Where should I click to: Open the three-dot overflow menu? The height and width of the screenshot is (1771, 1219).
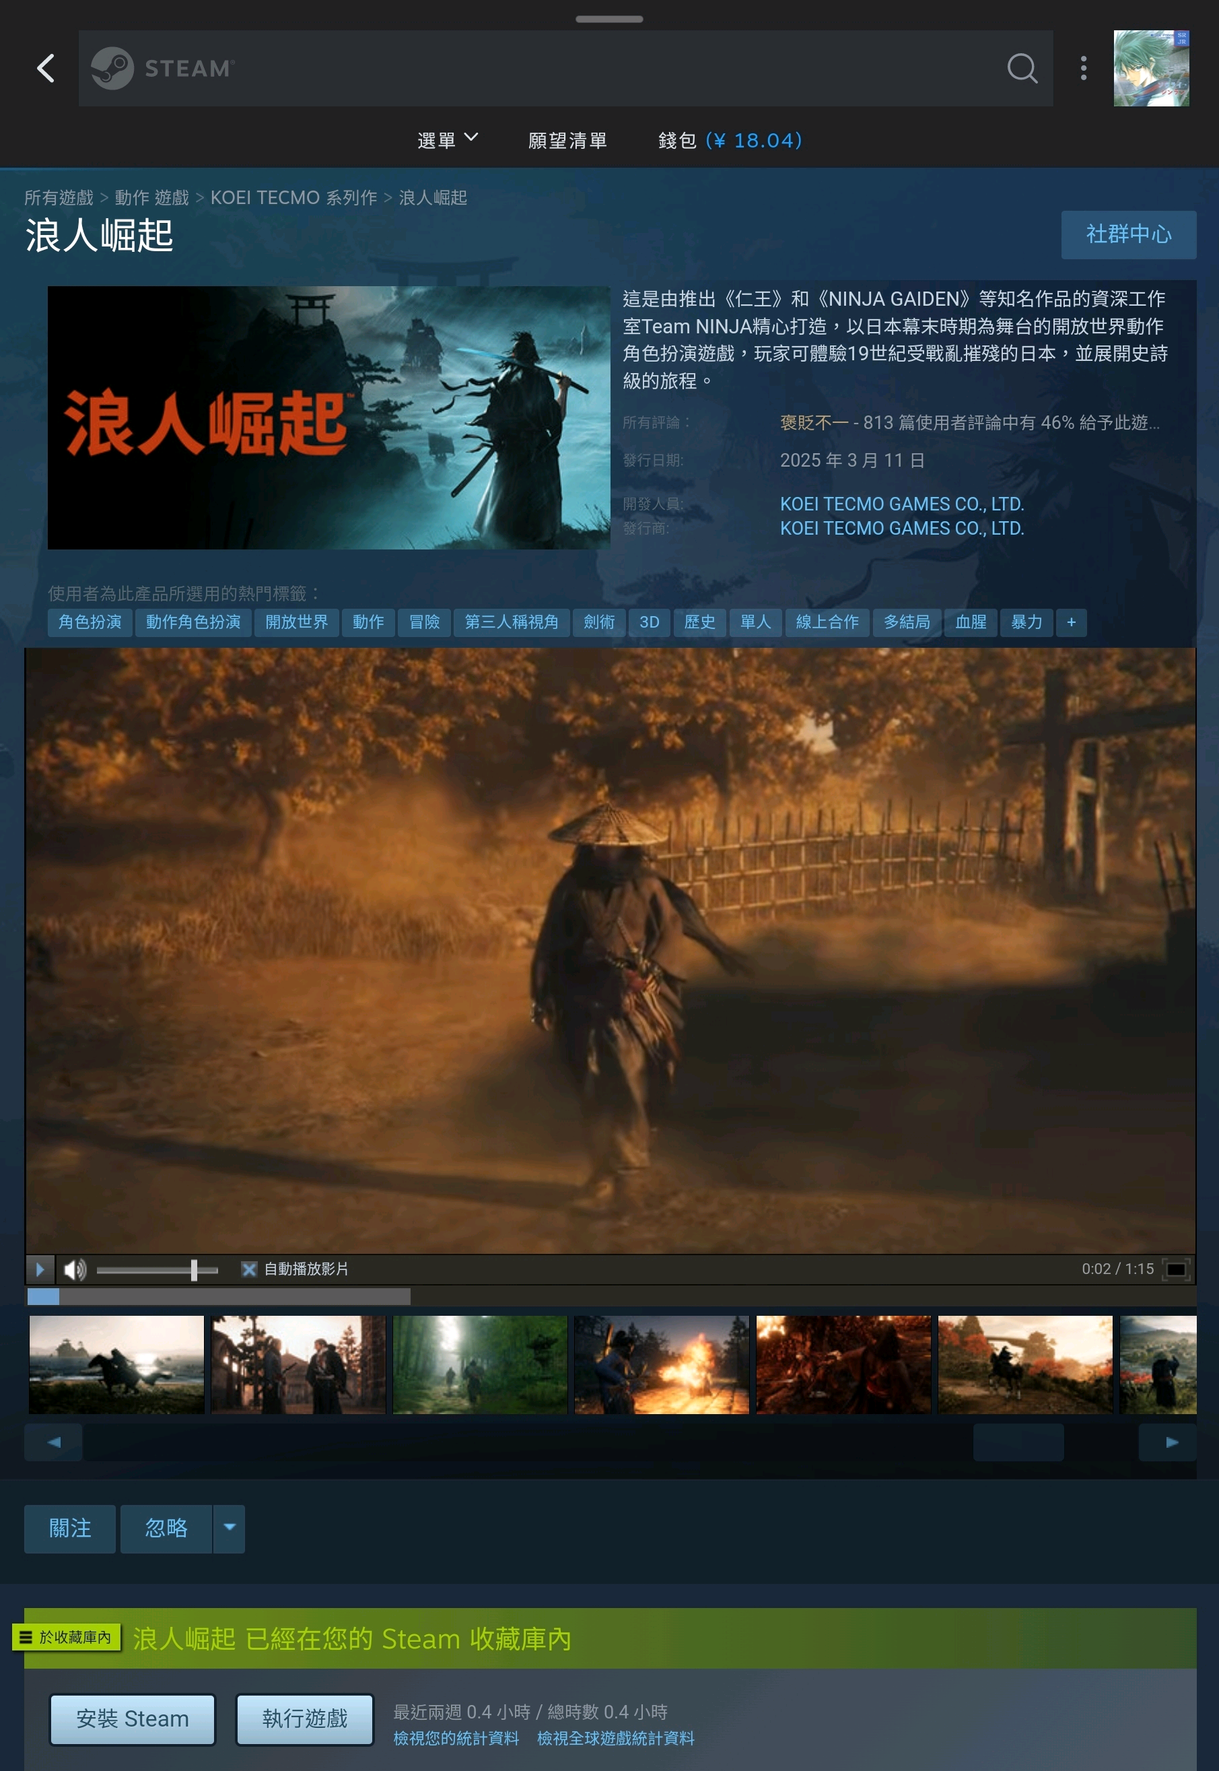coord(1083,68)
